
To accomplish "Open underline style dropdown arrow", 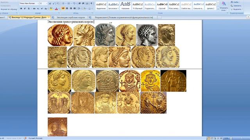I will [x=31, y=9].
